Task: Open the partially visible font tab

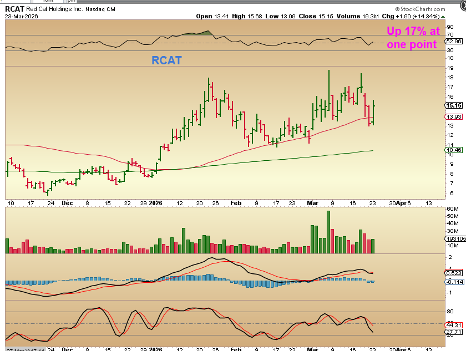Action: click(48, 1)
